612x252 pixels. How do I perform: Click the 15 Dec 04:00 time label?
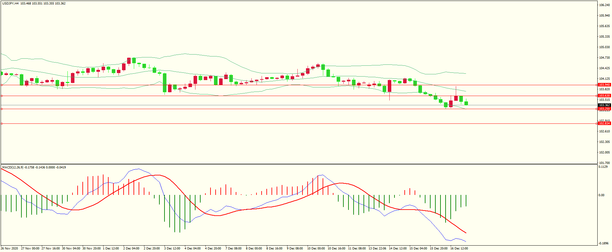click(418, 248)
